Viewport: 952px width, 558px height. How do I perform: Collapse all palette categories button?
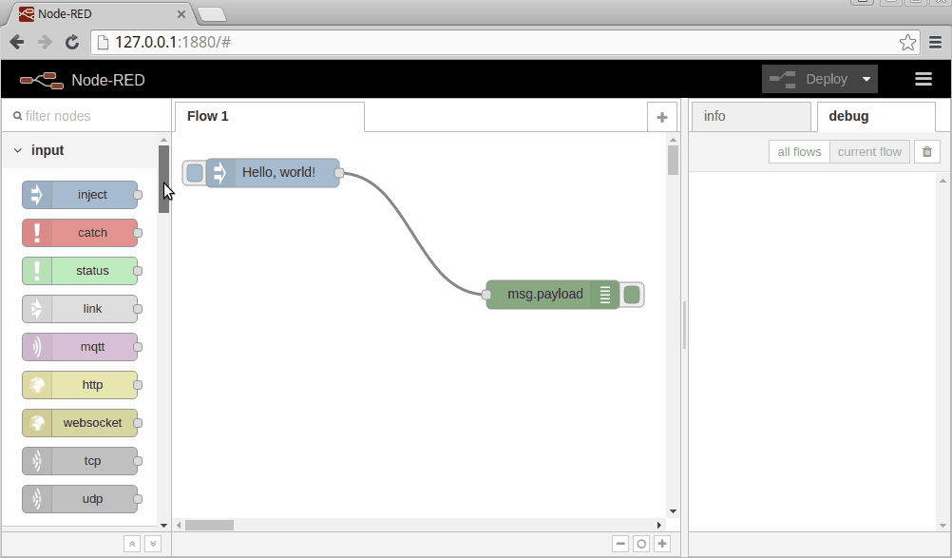point(132,544)
